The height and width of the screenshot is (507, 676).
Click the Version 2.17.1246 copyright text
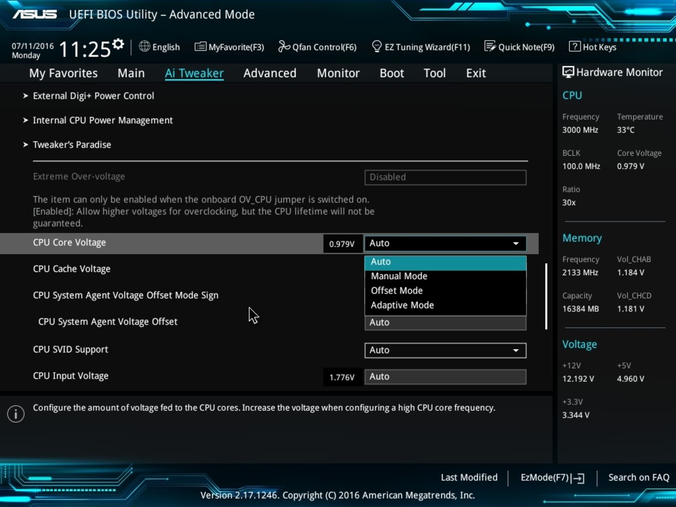click(338, 496)
